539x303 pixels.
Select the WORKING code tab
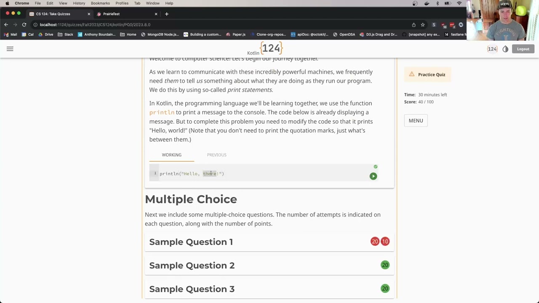pos(171,155)
